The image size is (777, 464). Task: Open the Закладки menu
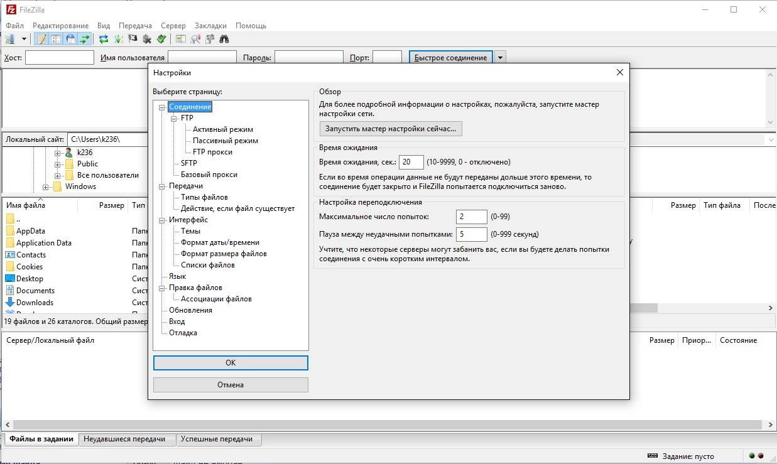pos(210,26)
